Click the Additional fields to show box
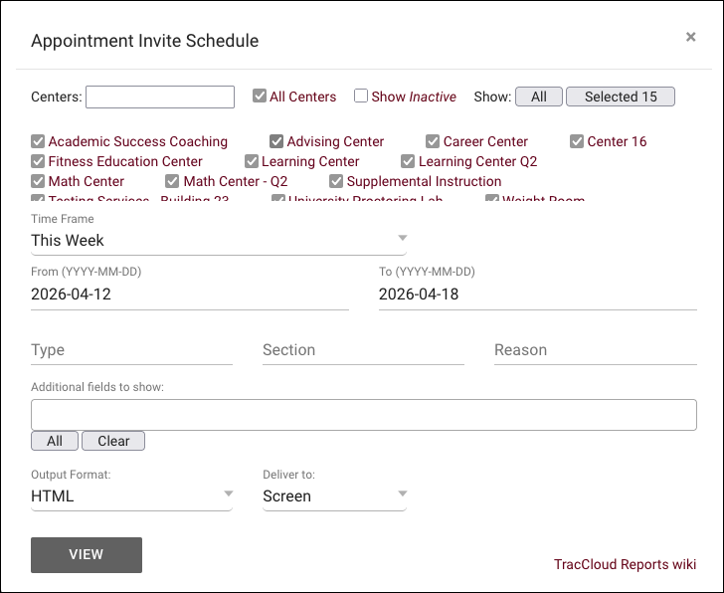 pyautogui.click(x=363, y=415)
